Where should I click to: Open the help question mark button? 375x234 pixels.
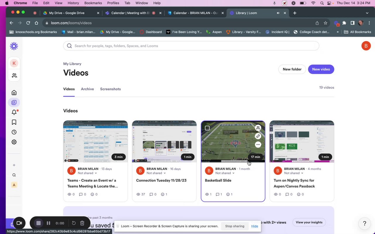pos(364,224)
